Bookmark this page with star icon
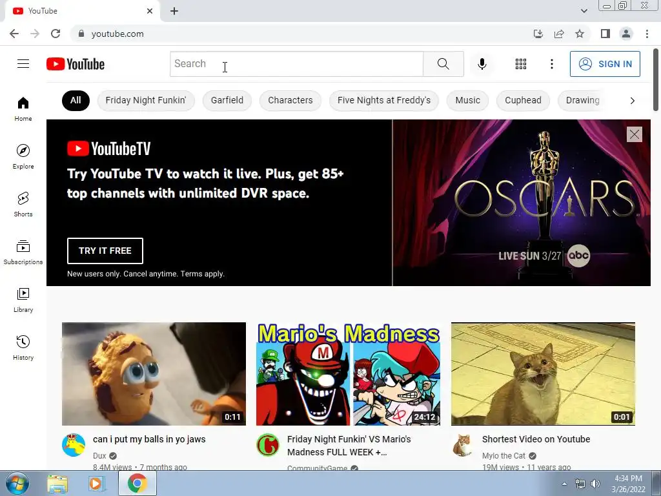Image resolution: width=661 pixels, height=496 pixels. pyautogui.click(x=580, y=34)
